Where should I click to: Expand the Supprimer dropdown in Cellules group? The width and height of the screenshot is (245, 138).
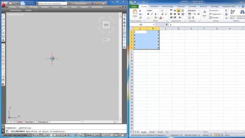coord(222,14)
